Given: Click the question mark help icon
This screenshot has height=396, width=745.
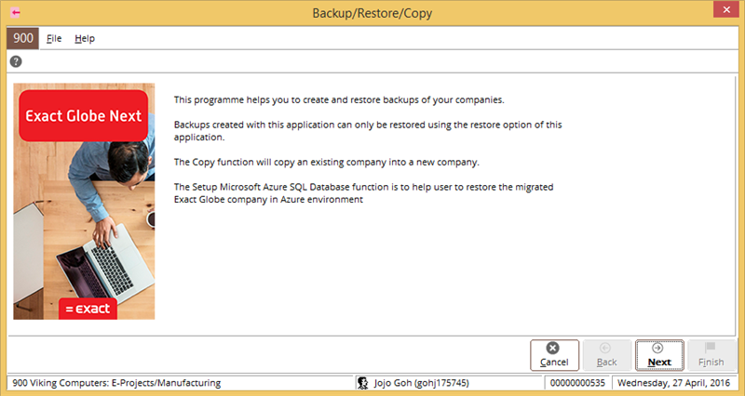Looking at the screenshot, I should click(16, 61).
